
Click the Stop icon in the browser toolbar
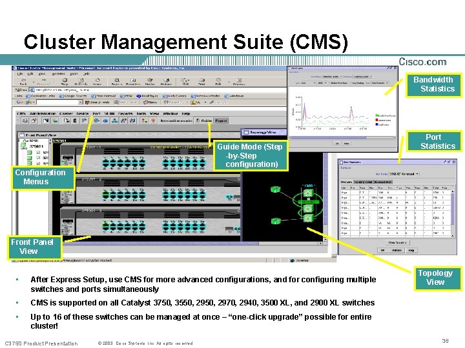tap(65, 82)
